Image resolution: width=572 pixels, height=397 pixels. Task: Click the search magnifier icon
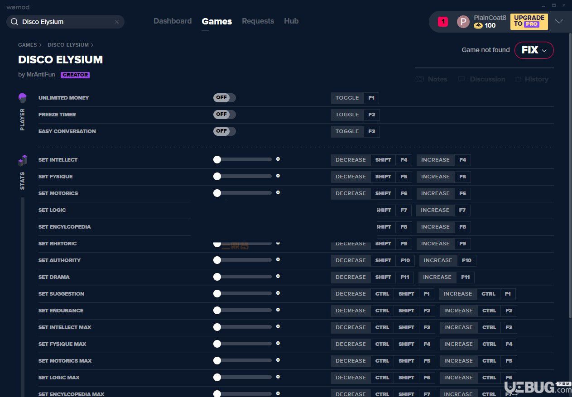click(14, 22)
